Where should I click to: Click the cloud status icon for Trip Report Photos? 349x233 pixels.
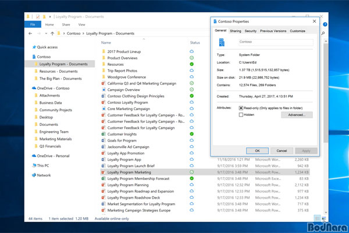coord(191,70)
